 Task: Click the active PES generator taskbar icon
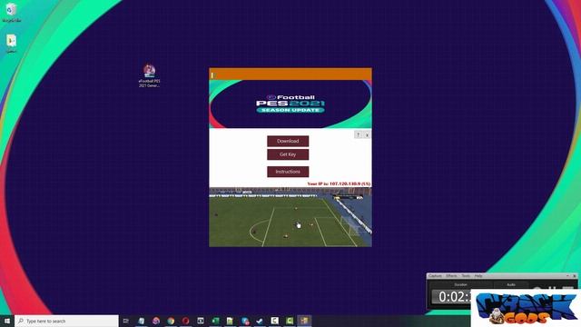[304, 321]
